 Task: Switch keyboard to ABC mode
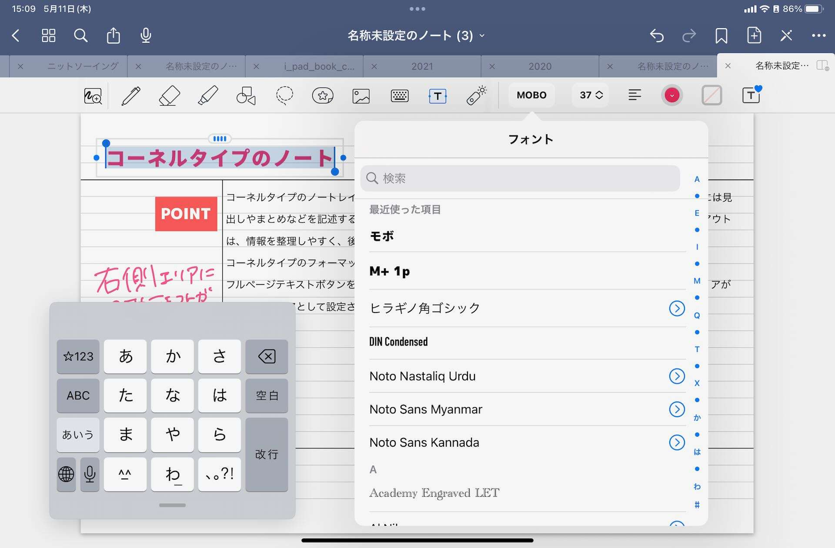(x=78, y=395)
